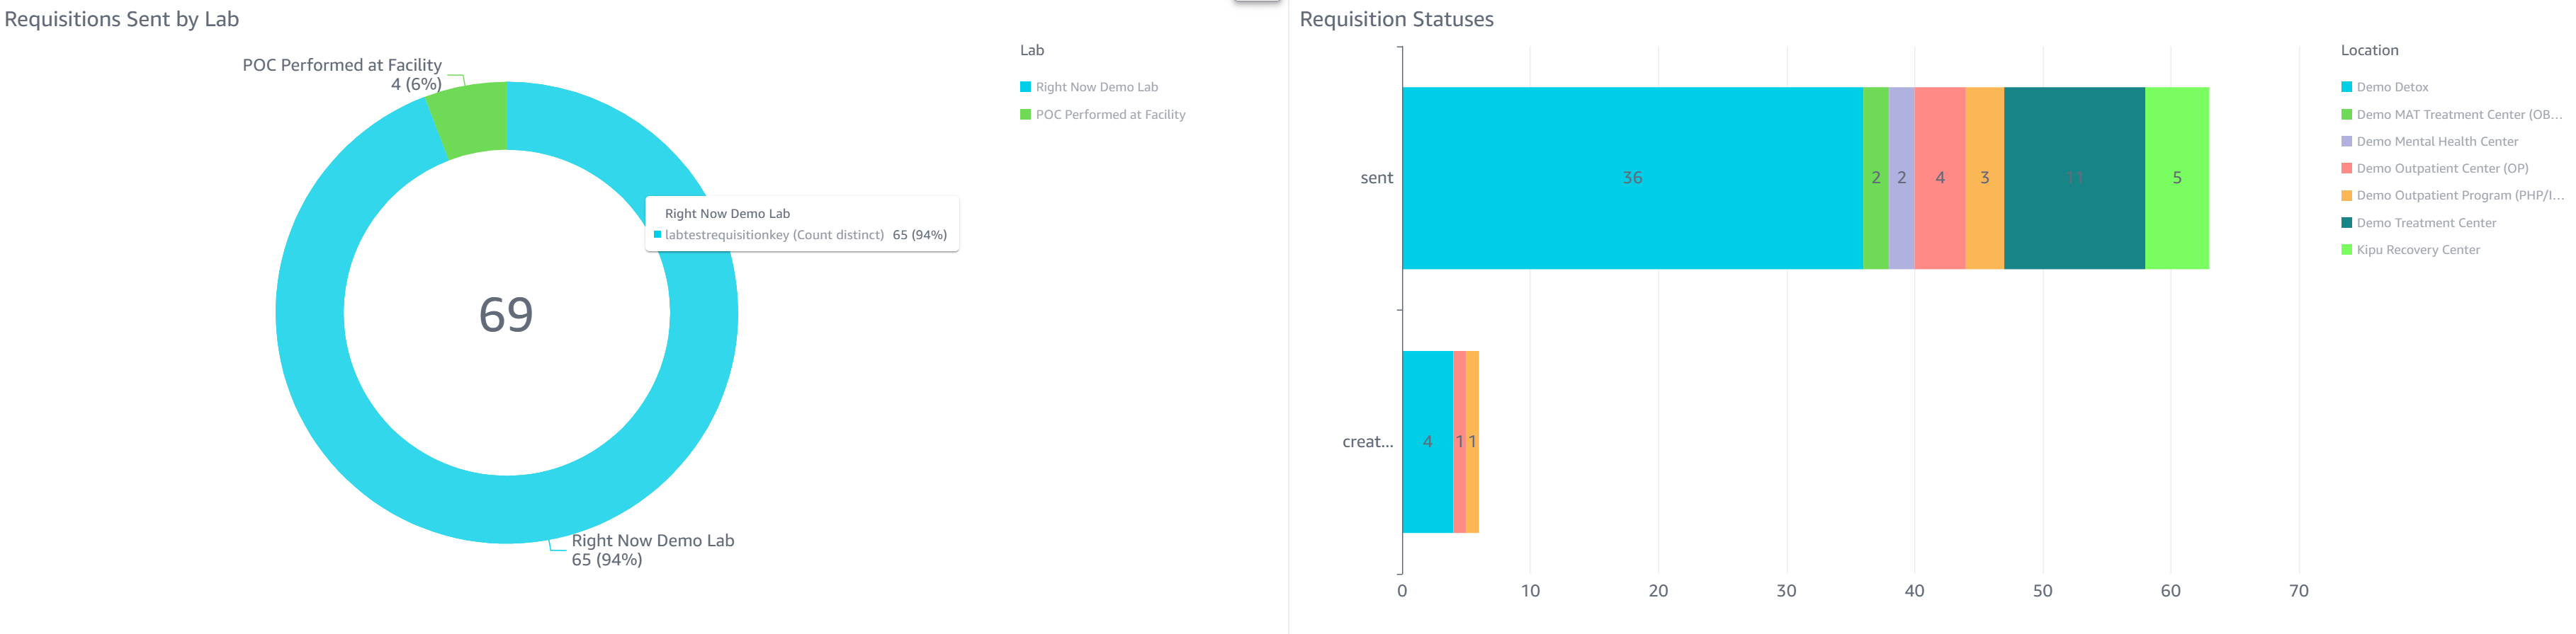2576x634 pixels.
Task: Select the Kipu Recovery Center legend color square
Action: [2346, 250]
